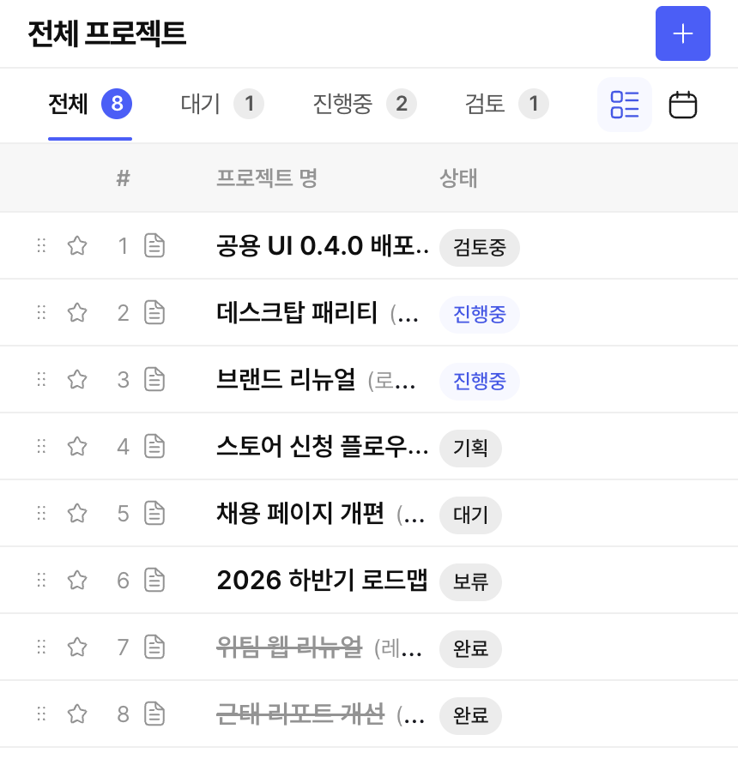Switch to calendar view icon
The height and width of the screenshot is (765, 738).
click(x=682, y=105)
